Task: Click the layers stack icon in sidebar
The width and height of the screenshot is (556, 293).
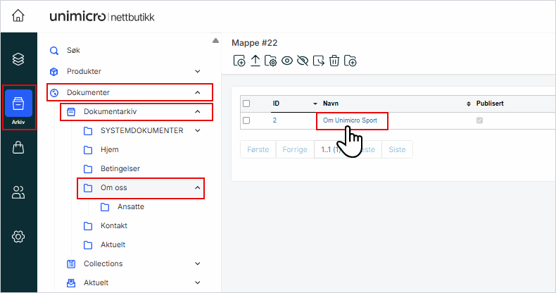Action: [x=18, y=59]
